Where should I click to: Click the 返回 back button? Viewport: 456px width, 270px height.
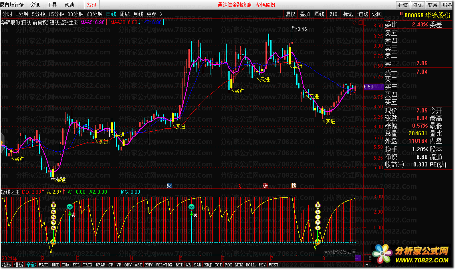377,14
